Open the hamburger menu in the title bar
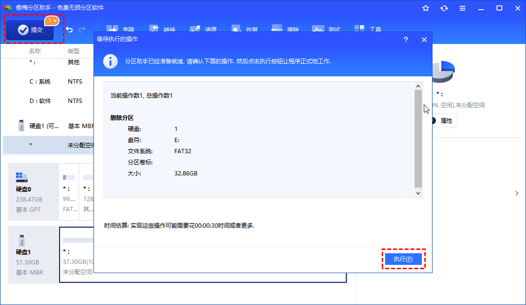This screenshot has width=526, height=305. point(463,8)
